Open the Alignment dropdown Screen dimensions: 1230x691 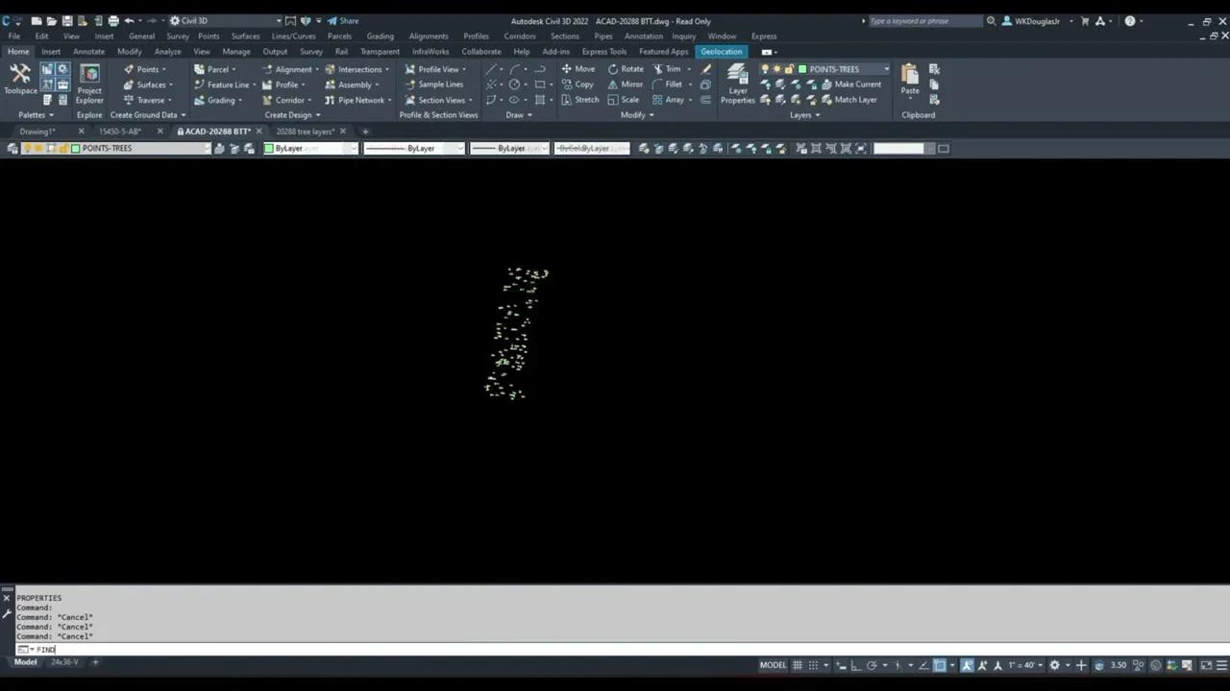coord(290,69)
